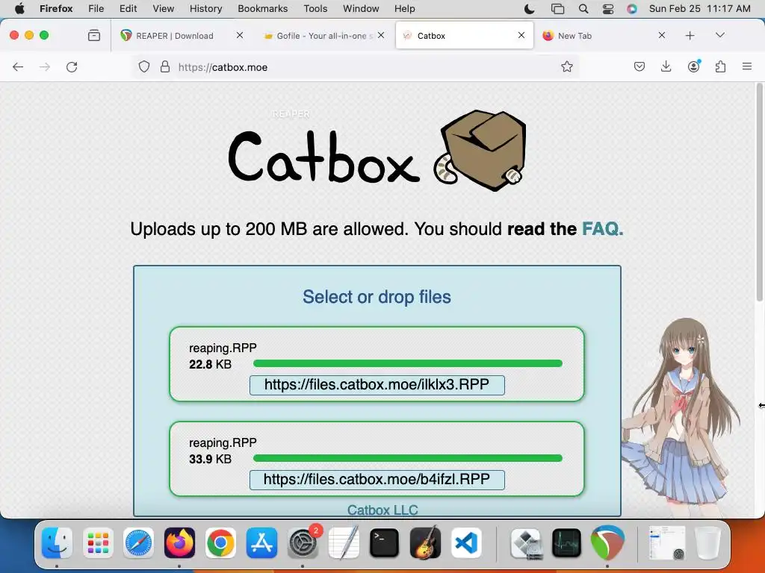Close the REAPER Download tab
This screenshot has height=573, width=765.
coord(240,35)
